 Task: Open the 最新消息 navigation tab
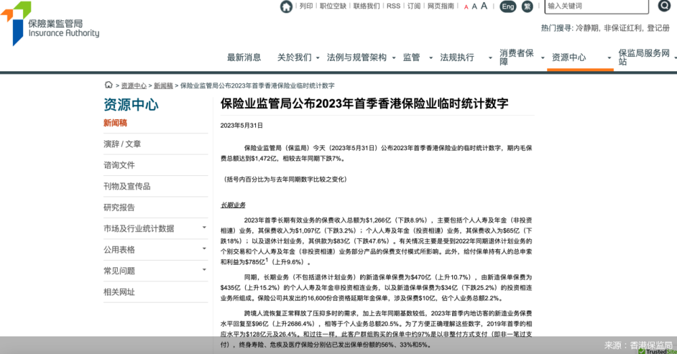(244, 58)
